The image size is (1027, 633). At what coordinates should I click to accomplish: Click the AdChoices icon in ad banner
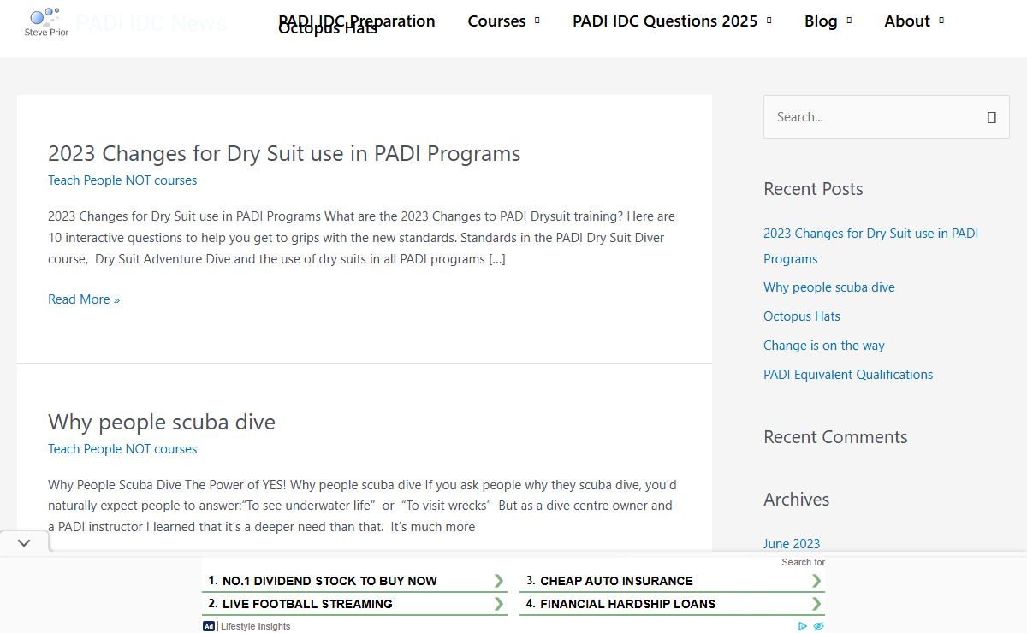(x=803, y=626)
